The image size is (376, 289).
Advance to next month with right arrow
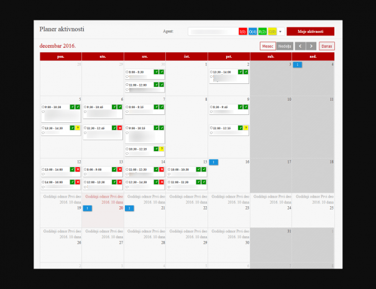pos(311,46)
